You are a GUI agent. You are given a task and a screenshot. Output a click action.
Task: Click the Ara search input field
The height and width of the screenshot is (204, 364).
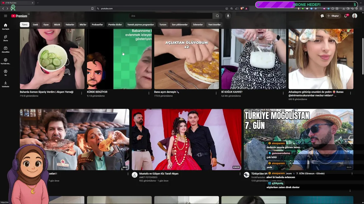(x=171, y=16)
